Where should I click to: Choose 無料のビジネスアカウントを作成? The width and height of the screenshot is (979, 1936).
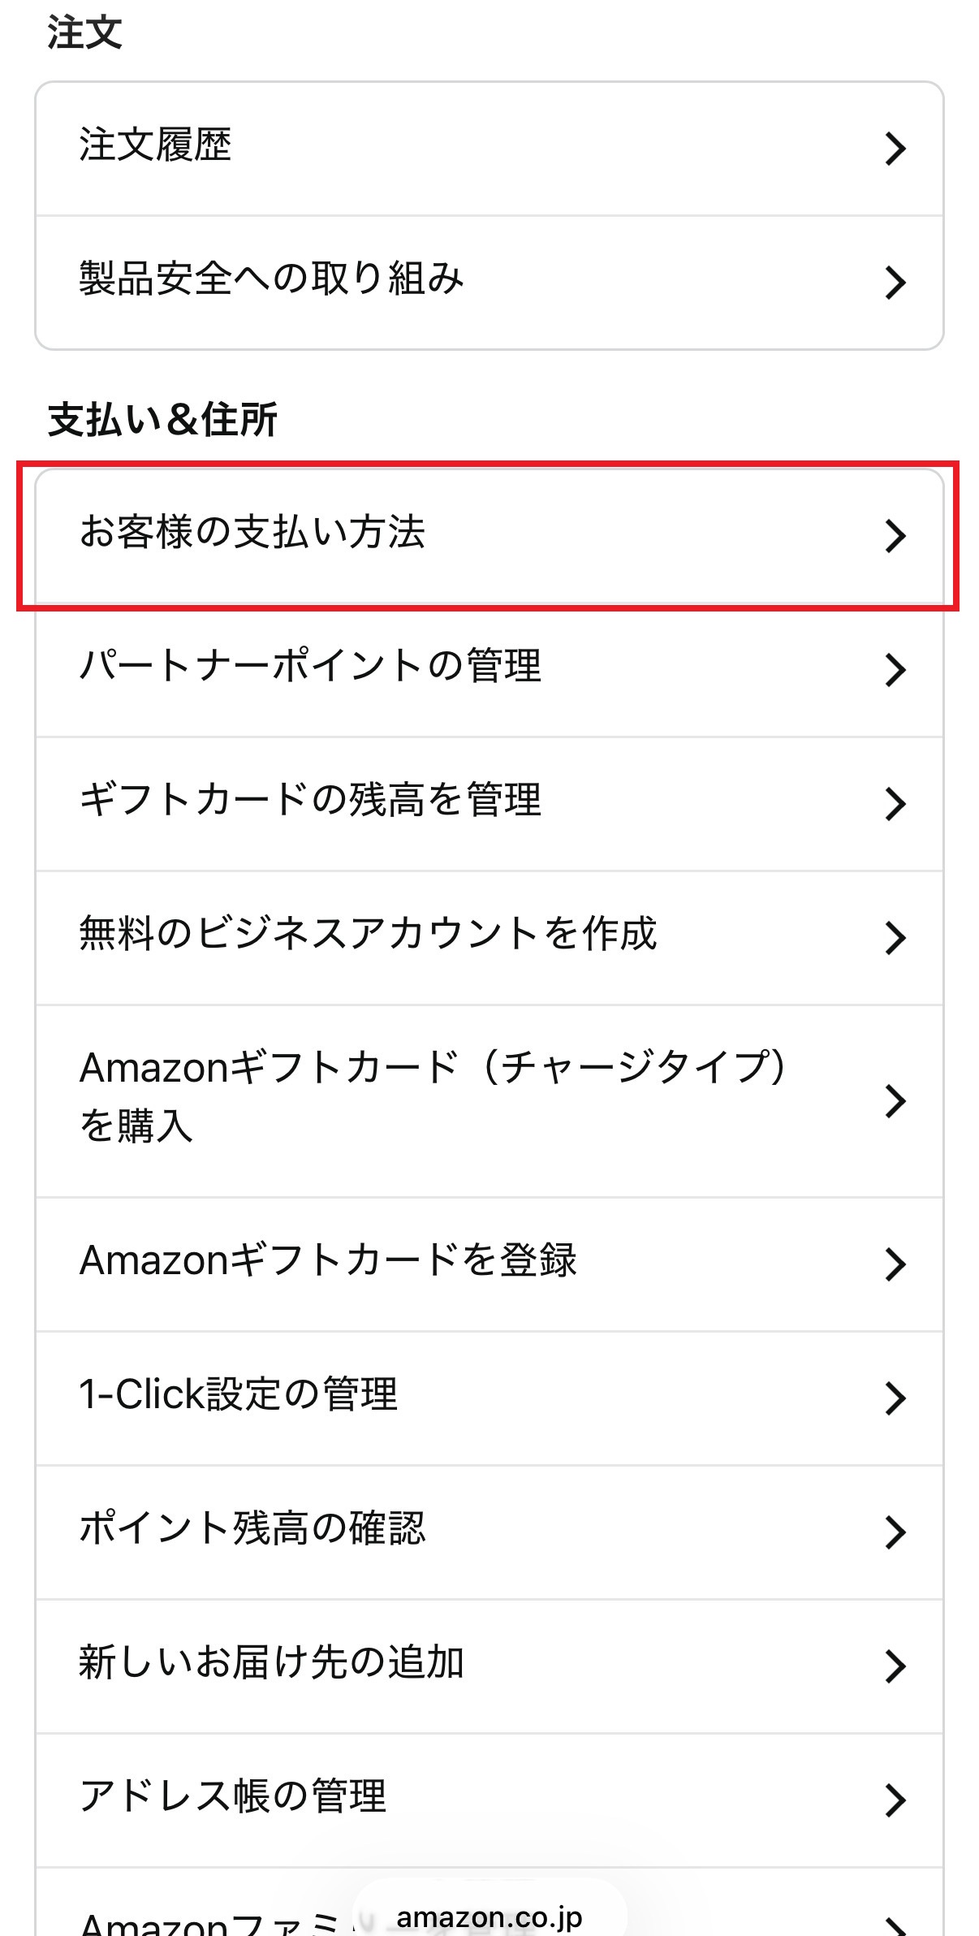coord(368,934)
